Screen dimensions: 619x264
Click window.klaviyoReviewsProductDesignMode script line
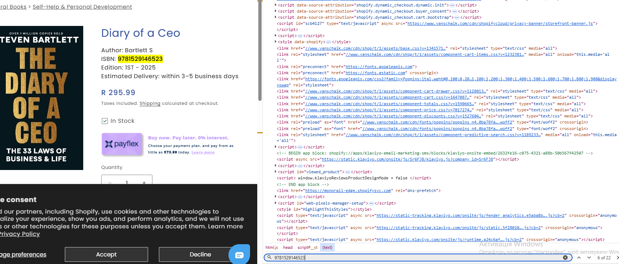354,178
